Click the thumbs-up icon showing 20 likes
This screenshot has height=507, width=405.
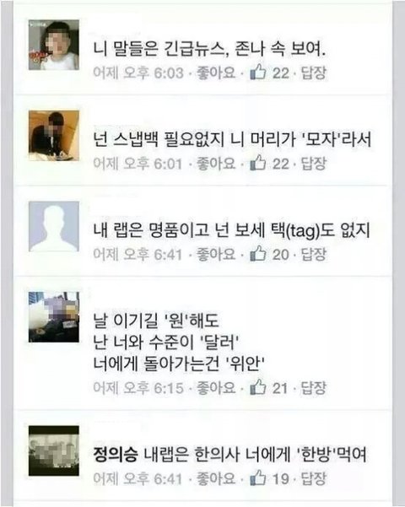[x=258, y=253]
